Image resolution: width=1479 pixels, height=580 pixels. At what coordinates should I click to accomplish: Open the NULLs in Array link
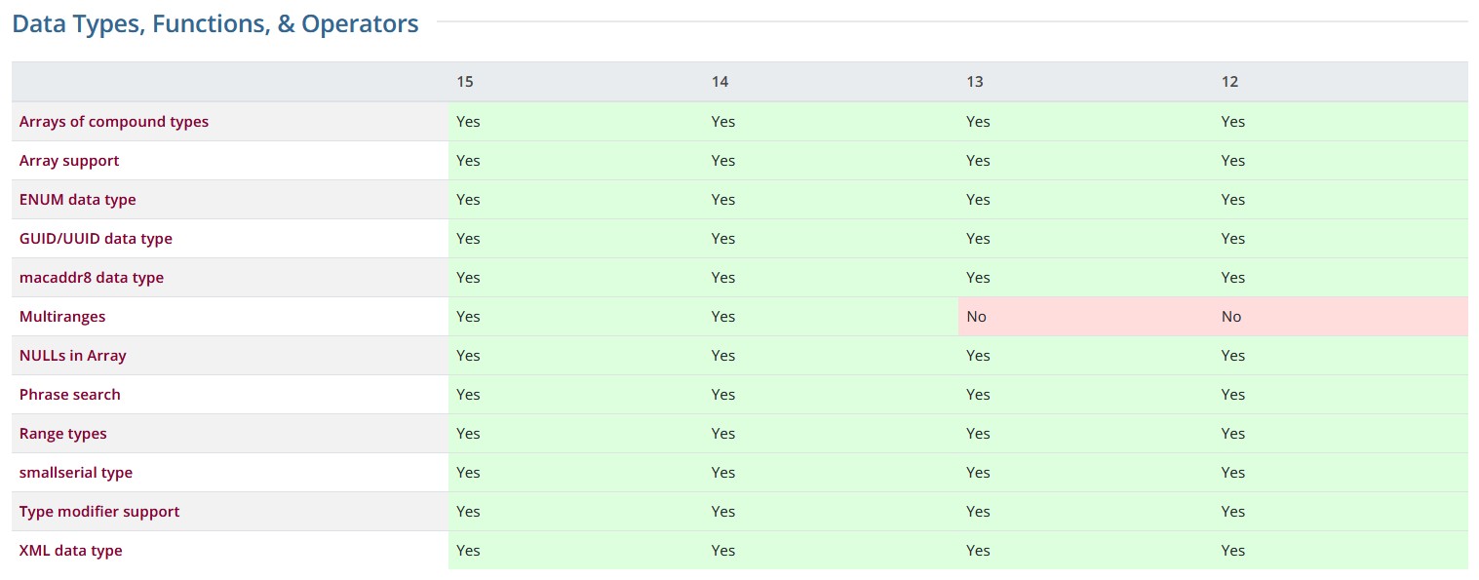click(x=73, y=356)
